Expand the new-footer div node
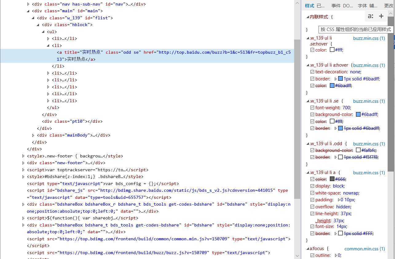395x259 pixels. click(23, 163)
